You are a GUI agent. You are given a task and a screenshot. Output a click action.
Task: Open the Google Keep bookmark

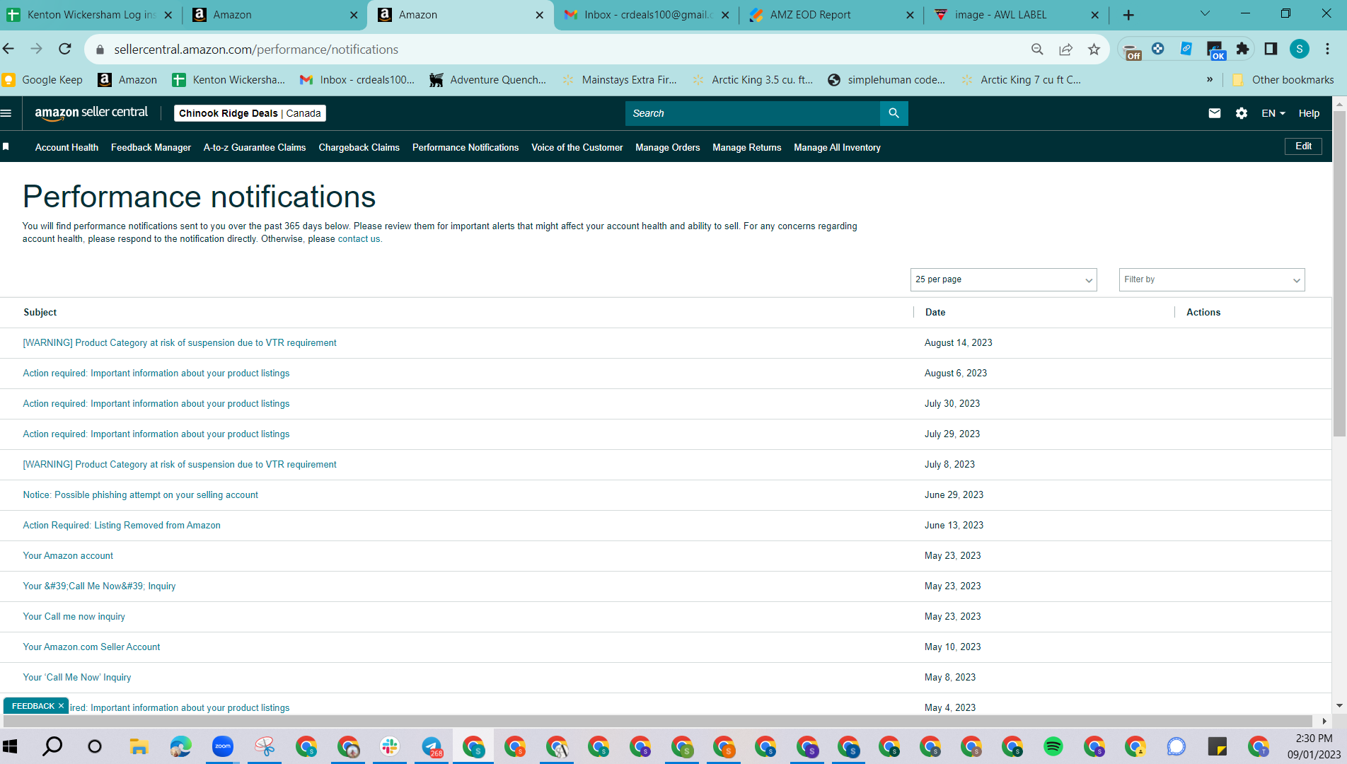(x=43, y=80)
